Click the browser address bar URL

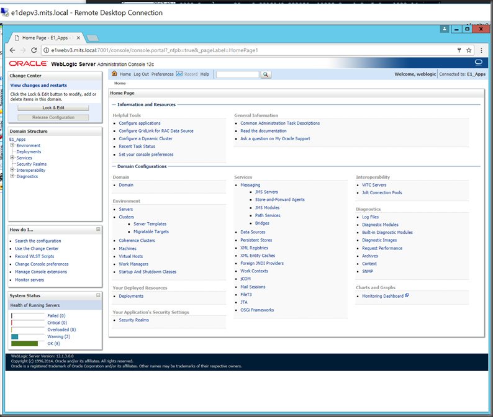click(155, 50)
